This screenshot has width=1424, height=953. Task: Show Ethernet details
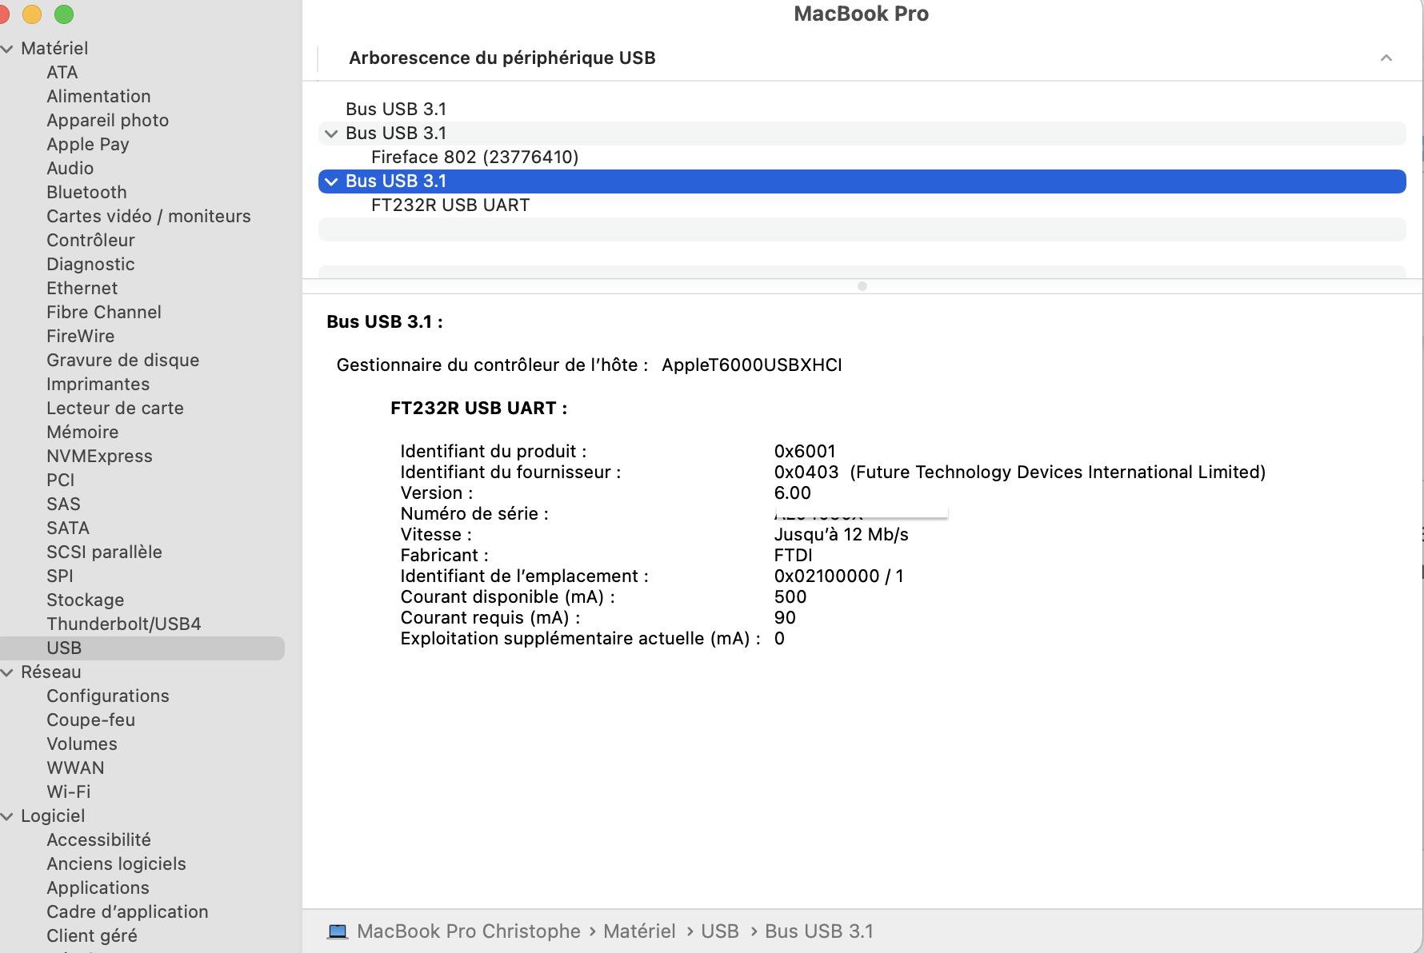coord(82,289)
